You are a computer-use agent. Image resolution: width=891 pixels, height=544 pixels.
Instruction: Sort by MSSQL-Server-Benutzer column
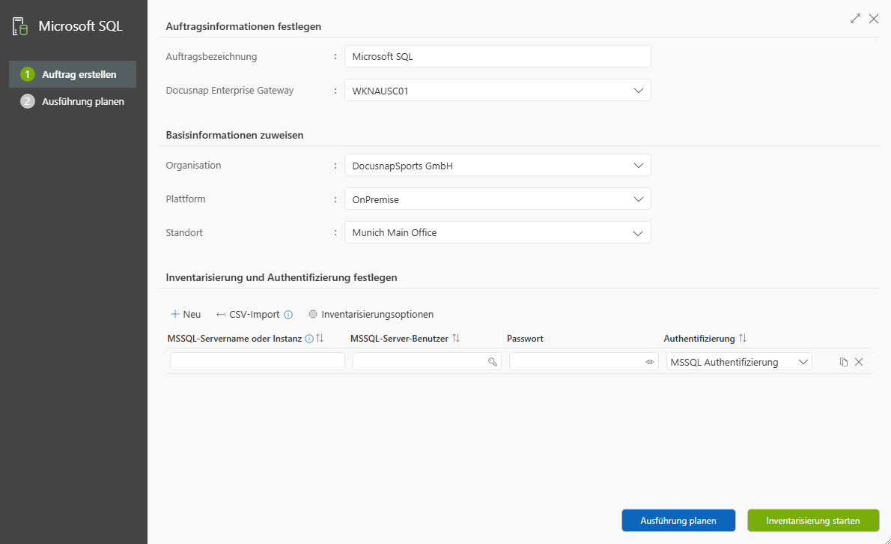pyautogui.click(x=456, y=338)
